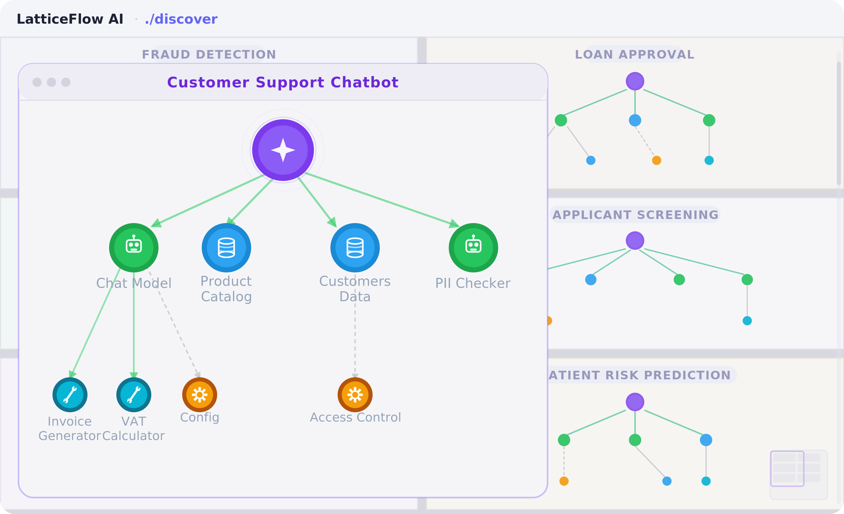
Task: Click the Customer Support Chatbot window title
Action: coord(283,83)
